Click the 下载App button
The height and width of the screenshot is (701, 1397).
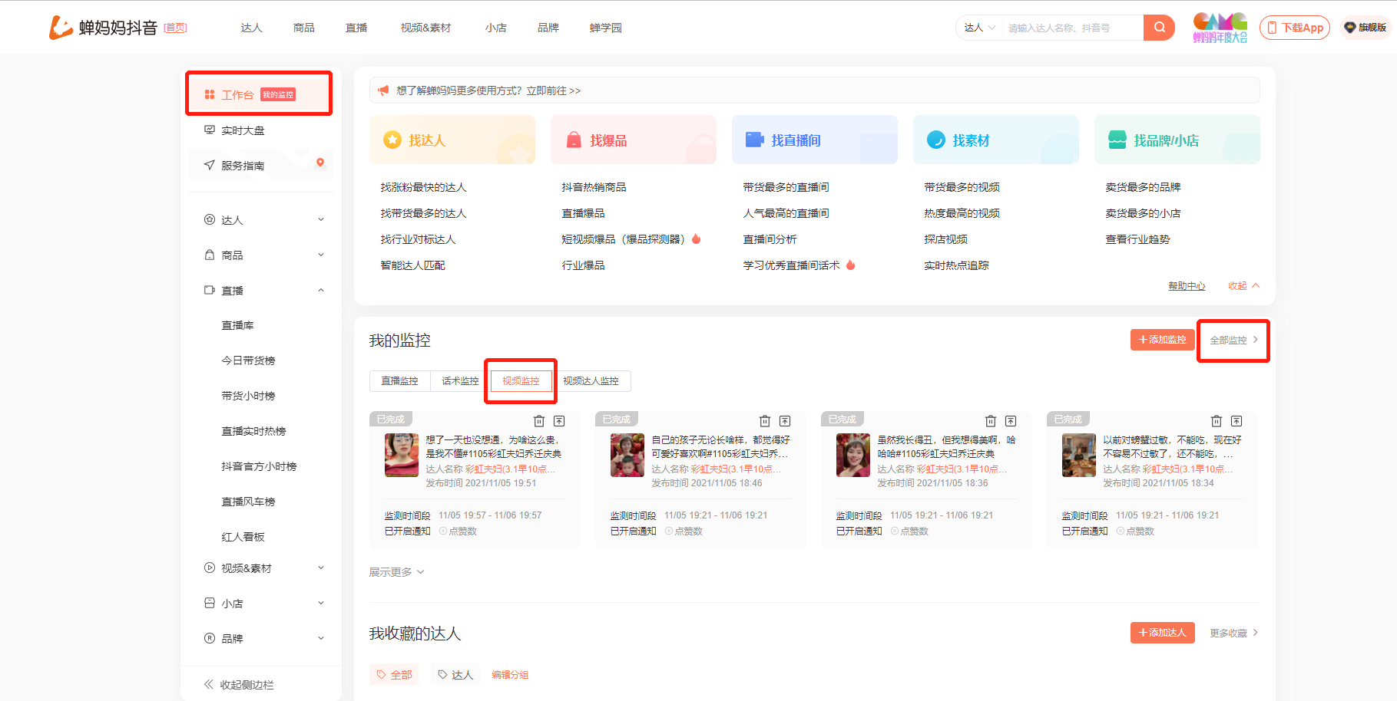(1295, 28)
